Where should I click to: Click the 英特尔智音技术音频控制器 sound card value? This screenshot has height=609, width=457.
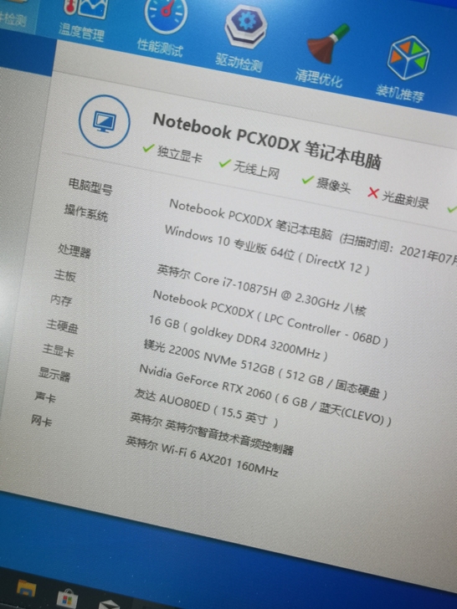(x=212, y=433)
